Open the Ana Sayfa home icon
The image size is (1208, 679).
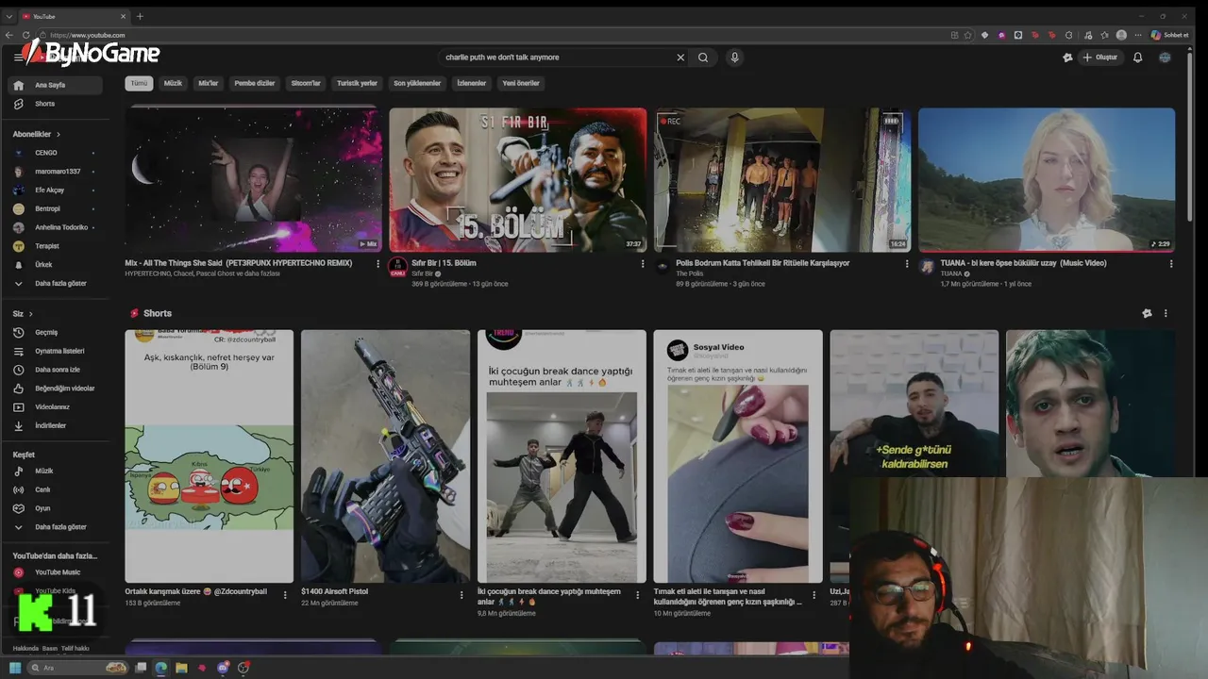(x=19, y=85)
